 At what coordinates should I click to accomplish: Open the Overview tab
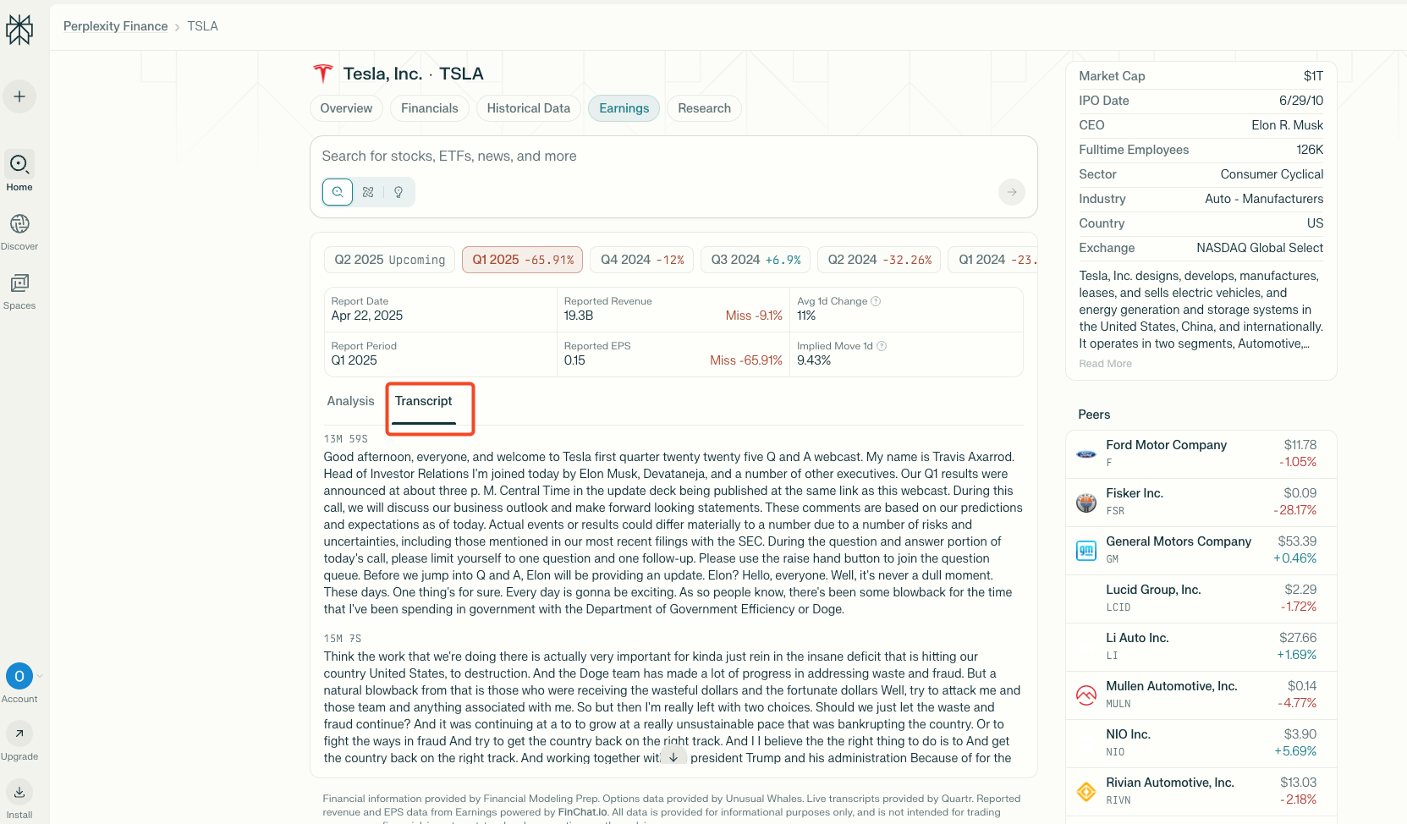pyautogui.click(x=346, y=108)
